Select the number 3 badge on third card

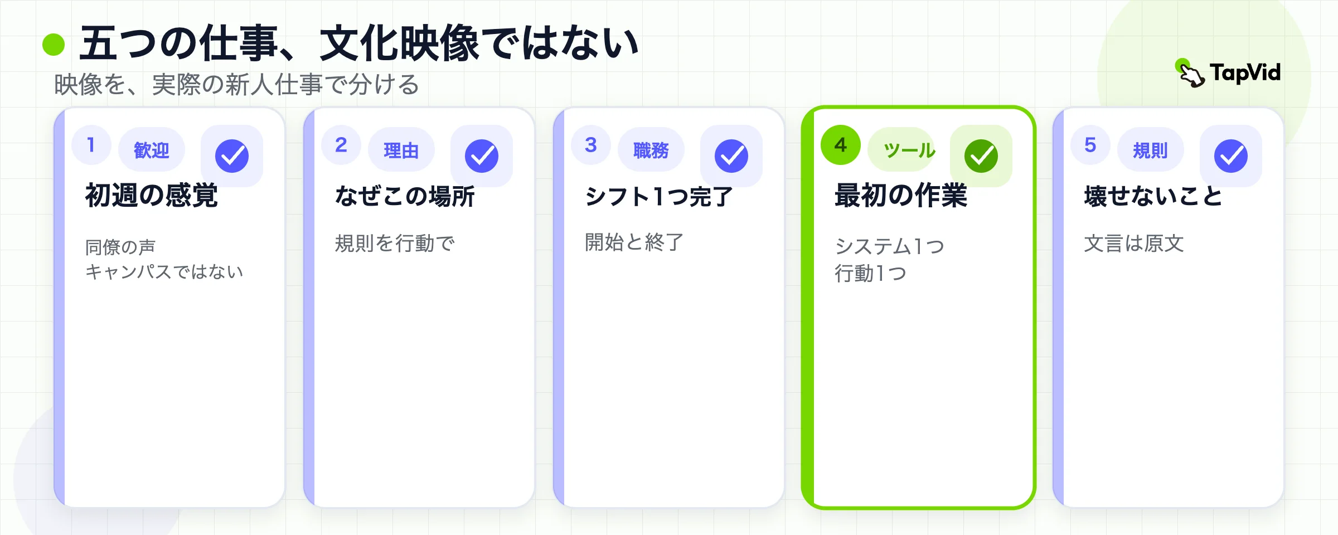click(x=591, y=145)
